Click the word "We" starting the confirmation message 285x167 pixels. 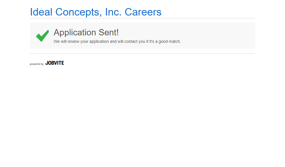tap(57, 41)
